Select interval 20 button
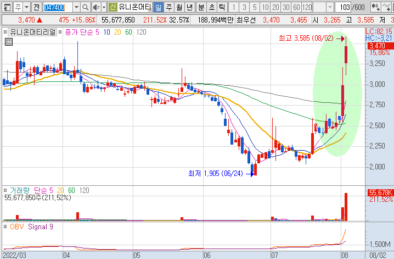Viewport: 394px width, 259px height. point(276,7)
